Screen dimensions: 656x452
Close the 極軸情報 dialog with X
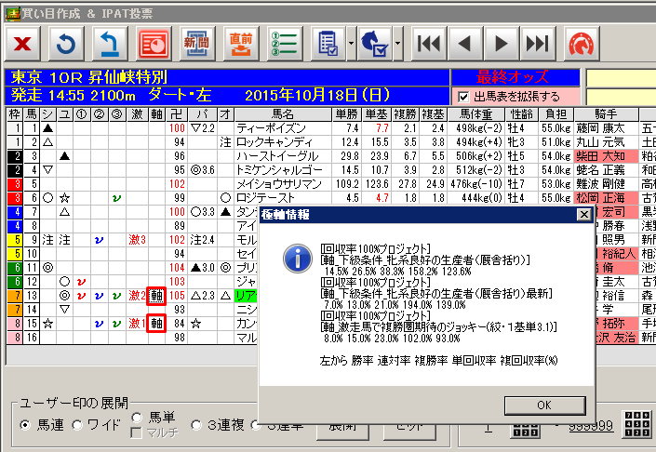pyautogui.click(x=583, y=215)
